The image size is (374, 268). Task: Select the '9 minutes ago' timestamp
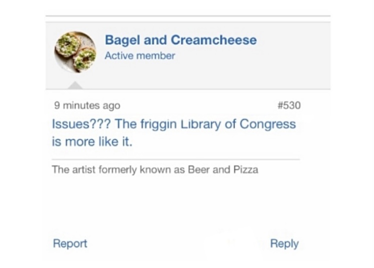(x=87, y=105)
